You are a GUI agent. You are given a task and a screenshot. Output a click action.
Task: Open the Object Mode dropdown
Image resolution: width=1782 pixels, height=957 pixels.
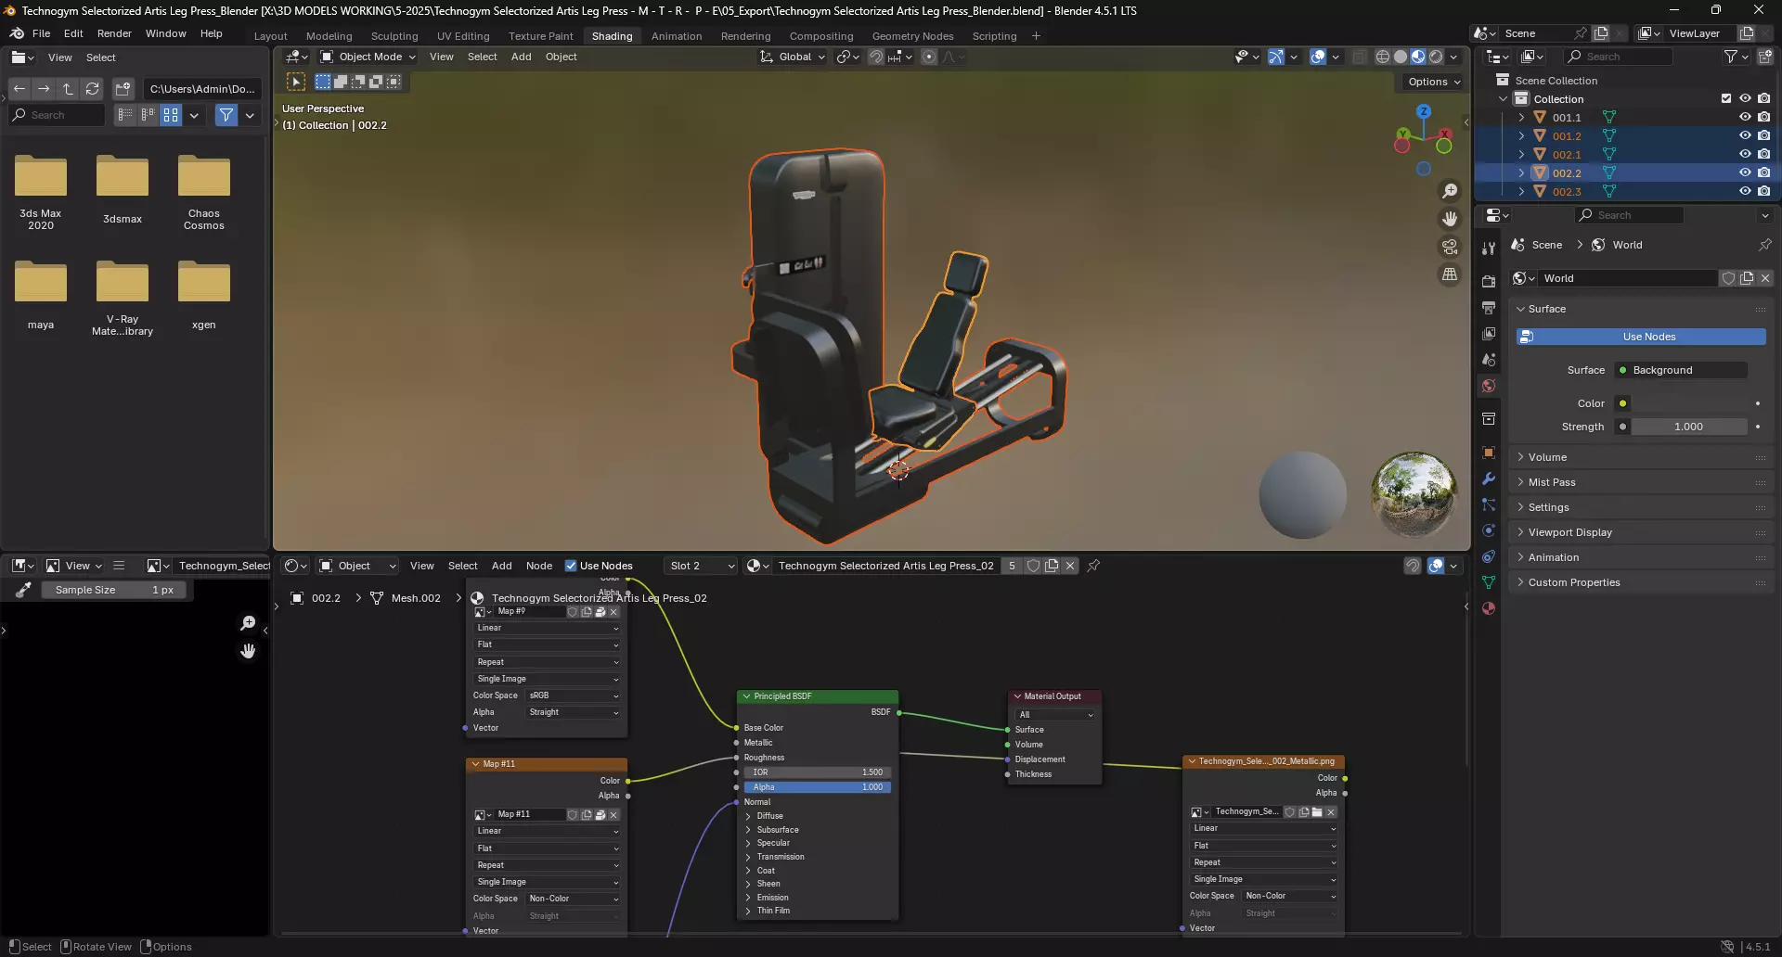(x=368, y=57)
